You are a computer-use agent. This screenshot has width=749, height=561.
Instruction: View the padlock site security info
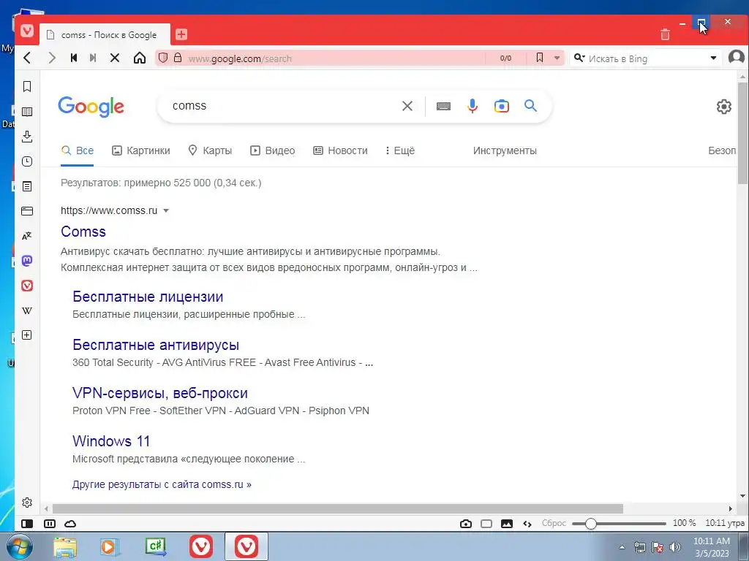click(x=178, y=58)
